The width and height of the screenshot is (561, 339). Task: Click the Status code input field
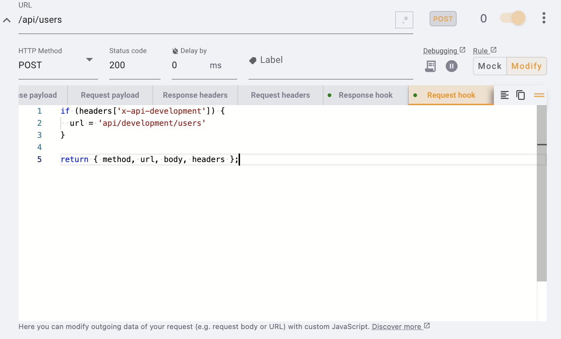[134, 65]
